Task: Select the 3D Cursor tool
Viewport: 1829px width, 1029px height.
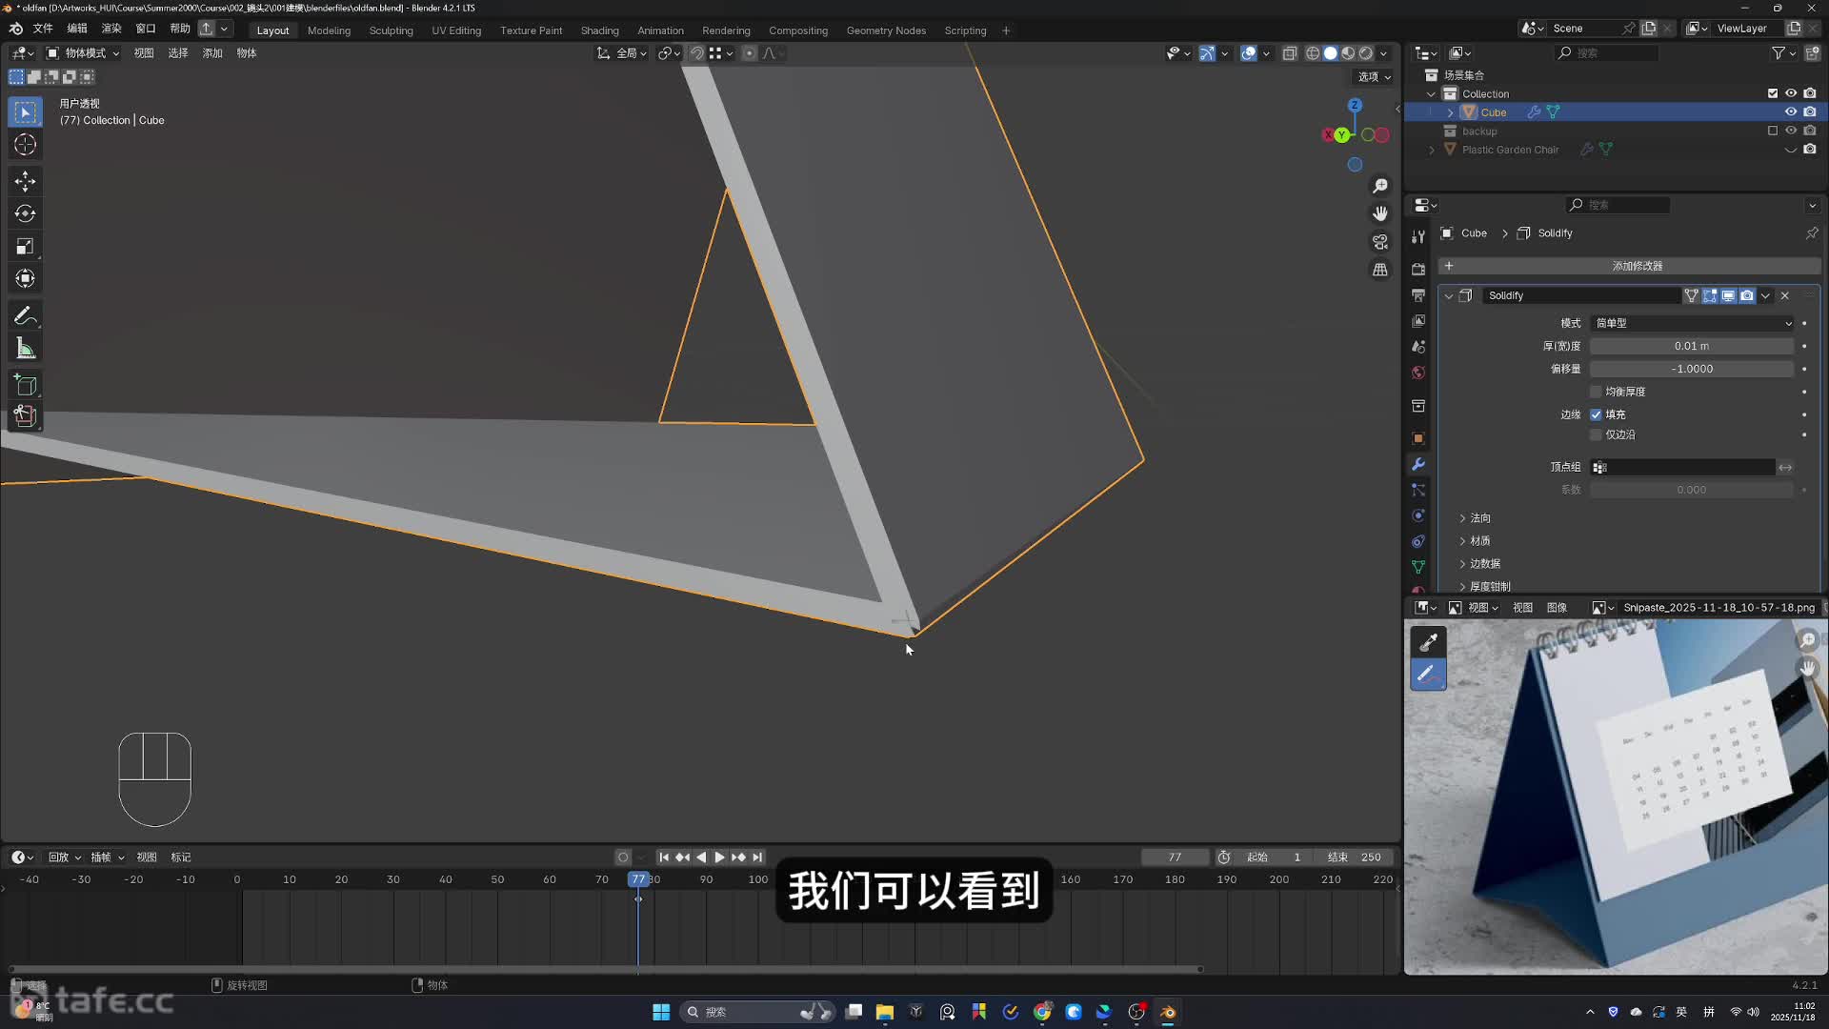Action: [x=26, y=145]
